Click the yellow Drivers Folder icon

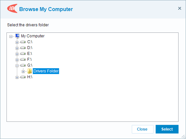(x=30, y=71)
